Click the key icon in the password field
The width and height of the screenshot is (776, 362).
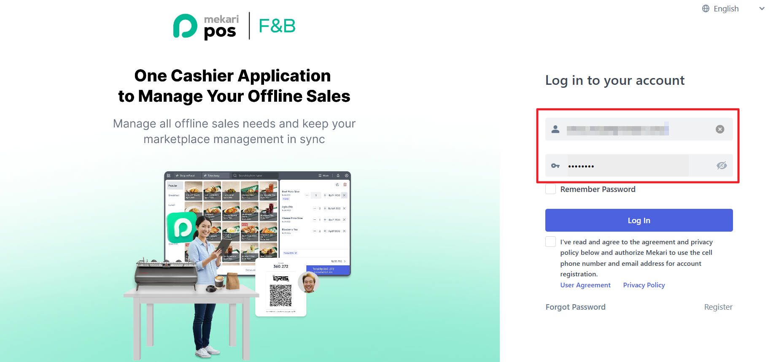pyautogui.click(x=555, y=166)
